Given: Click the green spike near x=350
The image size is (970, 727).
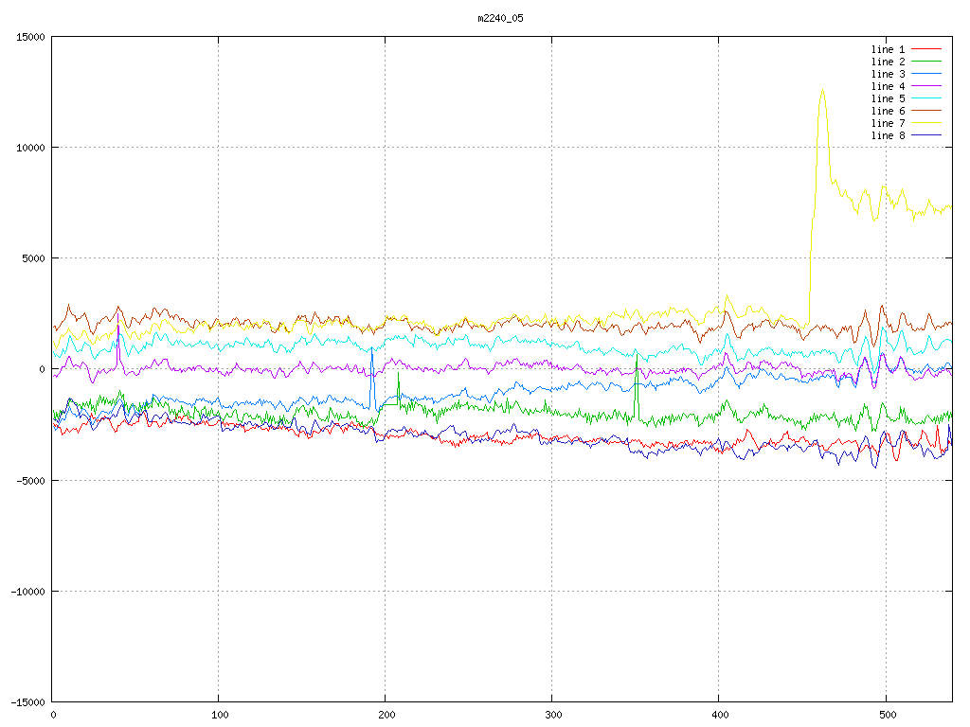Looking at the screenshot, I should click(x=637, y=360).
